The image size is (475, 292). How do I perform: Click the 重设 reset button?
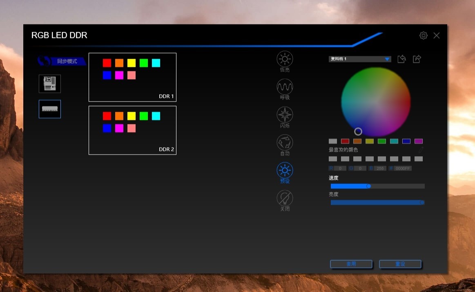click(400, 264)
